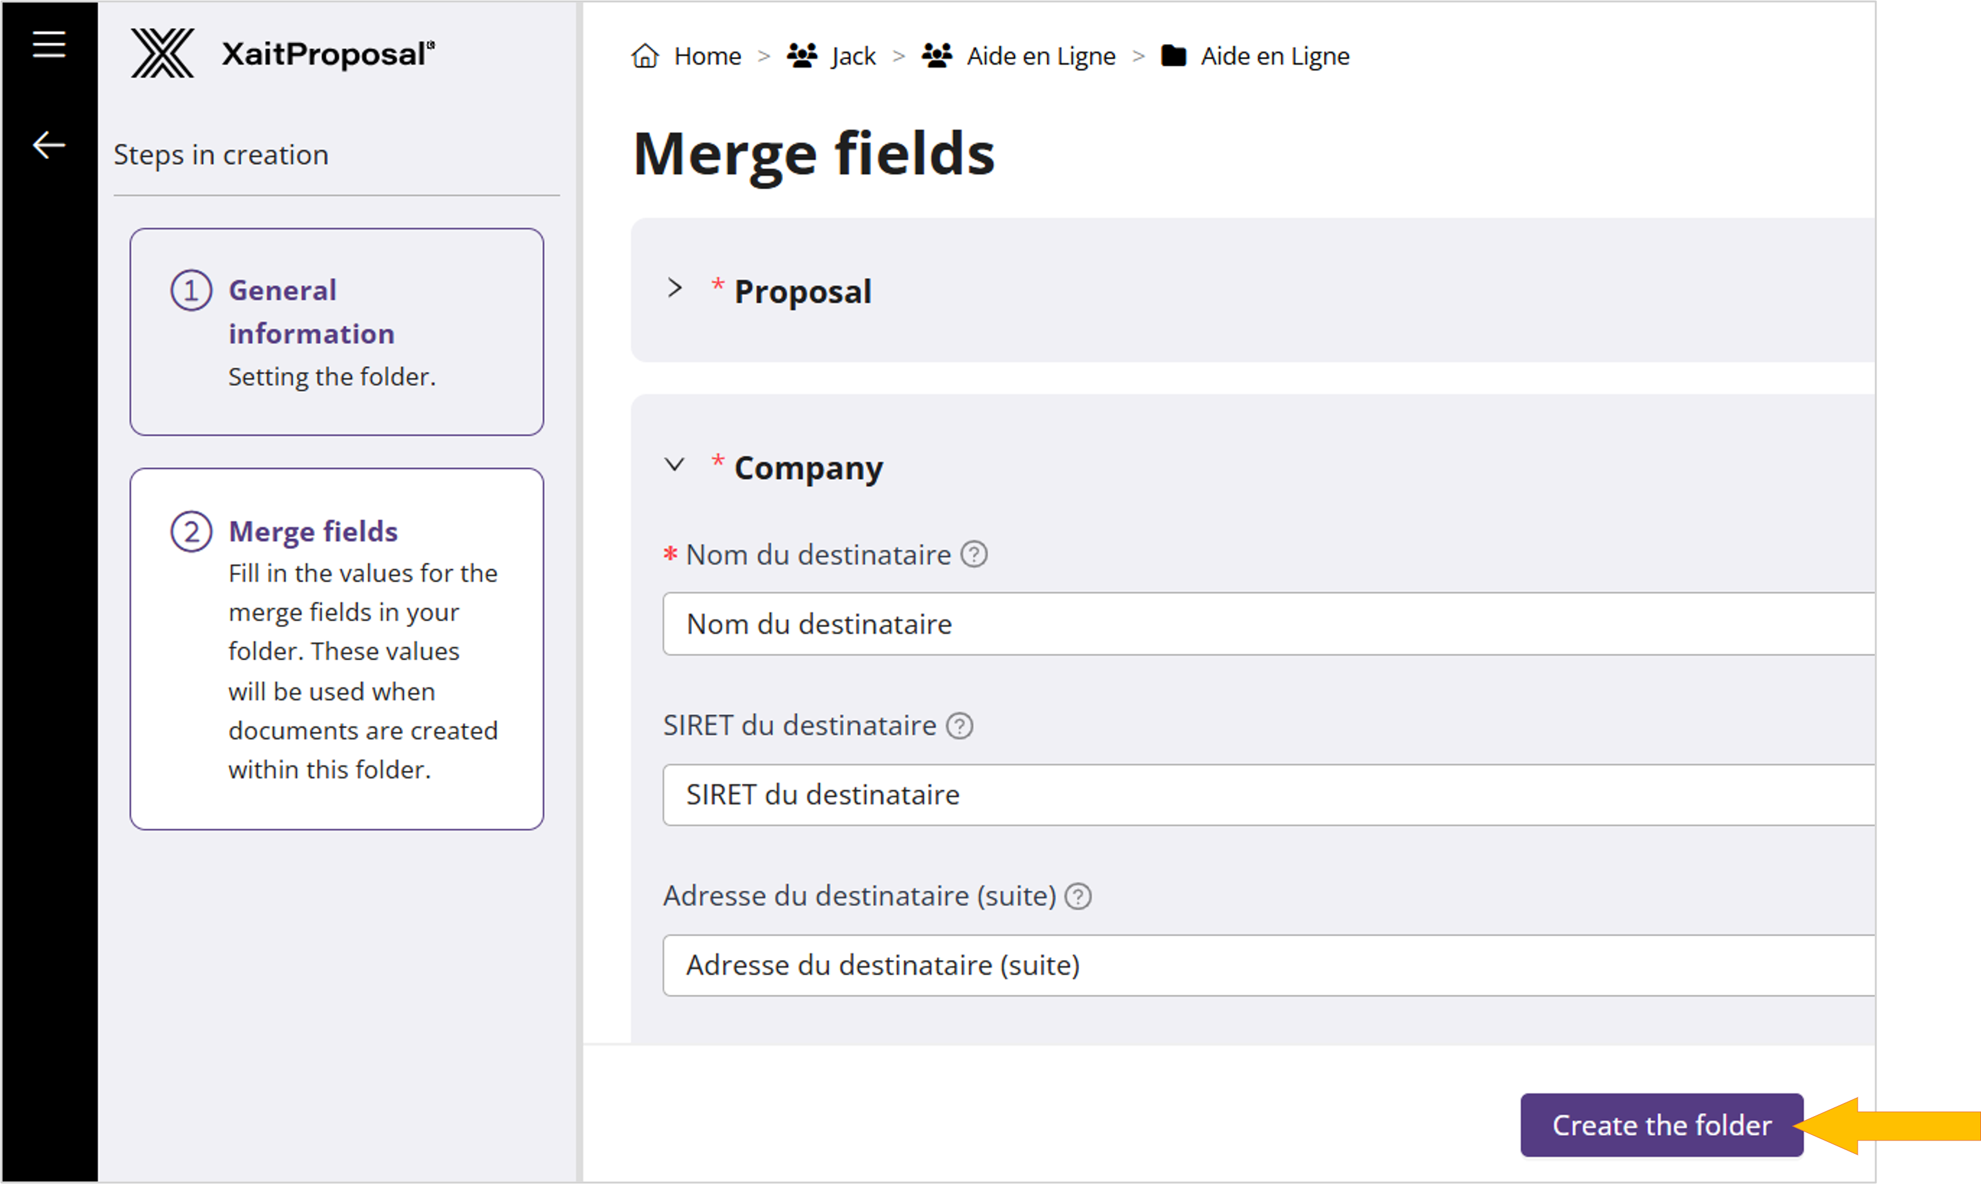Open help icon for Adresse du destinataire (suite)
This screenshot has width=1981, height=1184.
(x=1078, y=897)
